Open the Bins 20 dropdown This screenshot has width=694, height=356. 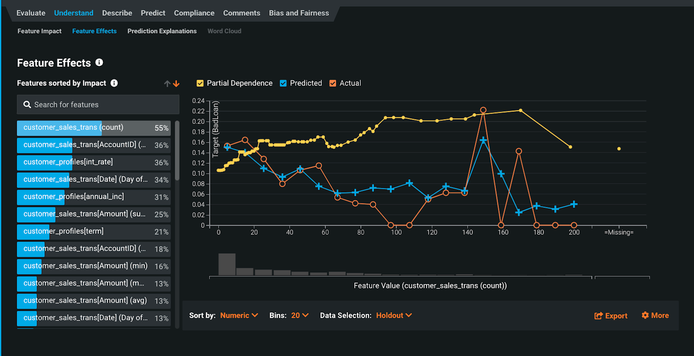click(x=300, y=315)
